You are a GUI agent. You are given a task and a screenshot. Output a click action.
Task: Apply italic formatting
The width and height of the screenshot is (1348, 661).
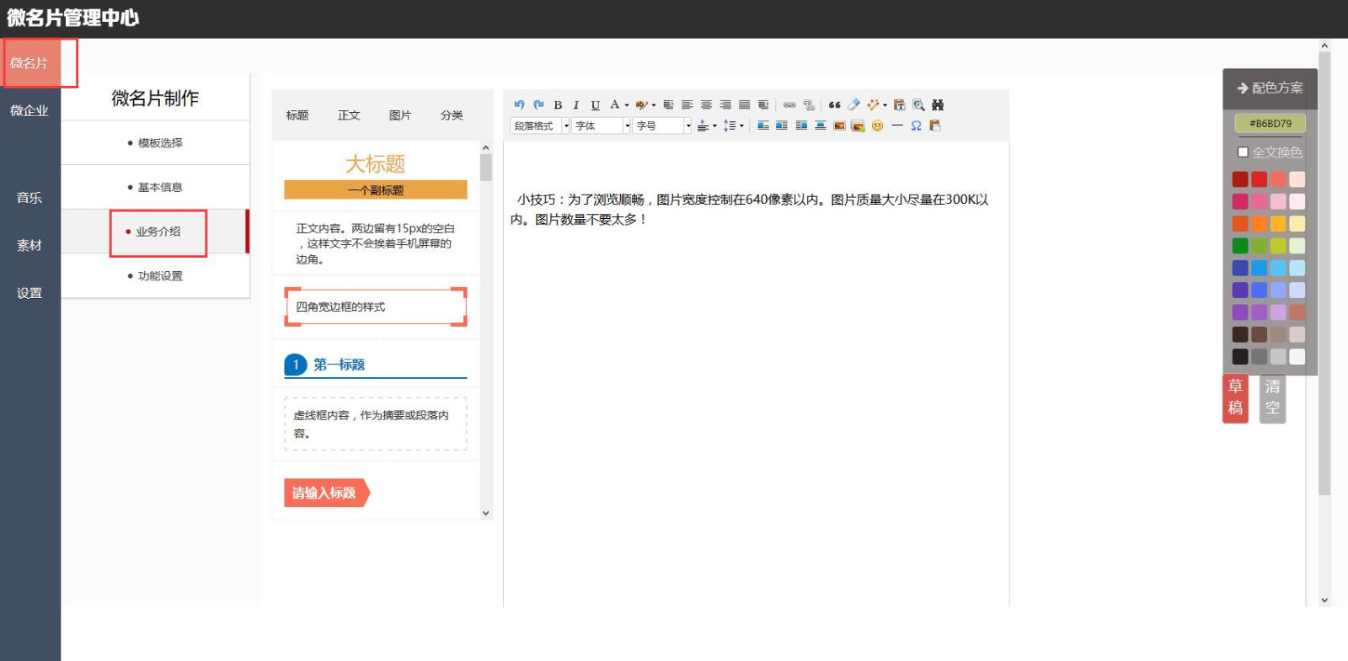click(576, 105)
